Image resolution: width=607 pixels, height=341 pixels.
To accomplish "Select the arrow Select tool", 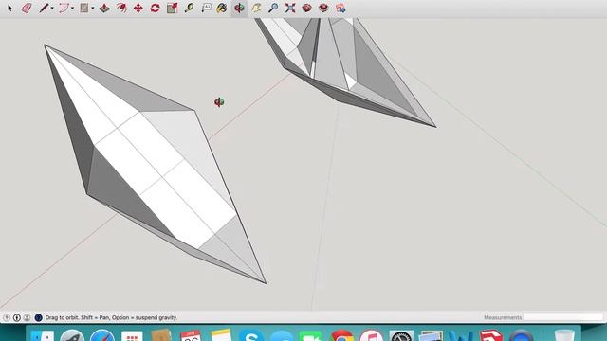I will (x=9, y=8).
